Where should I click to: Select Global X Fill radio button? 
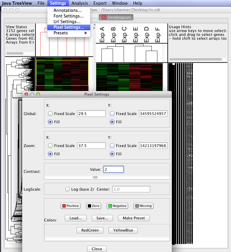pyautogui.click(x=50, y=122)
